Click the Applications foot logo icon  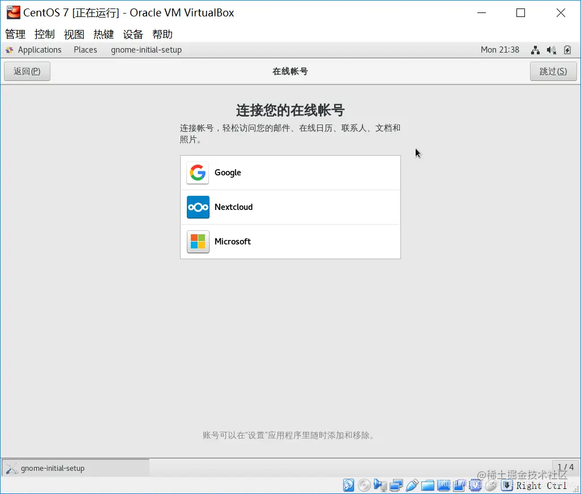point(10,50)
